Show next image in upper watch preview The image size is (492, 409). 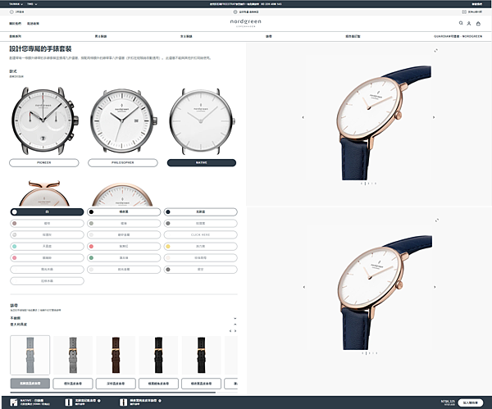click(x=434, y=117)
